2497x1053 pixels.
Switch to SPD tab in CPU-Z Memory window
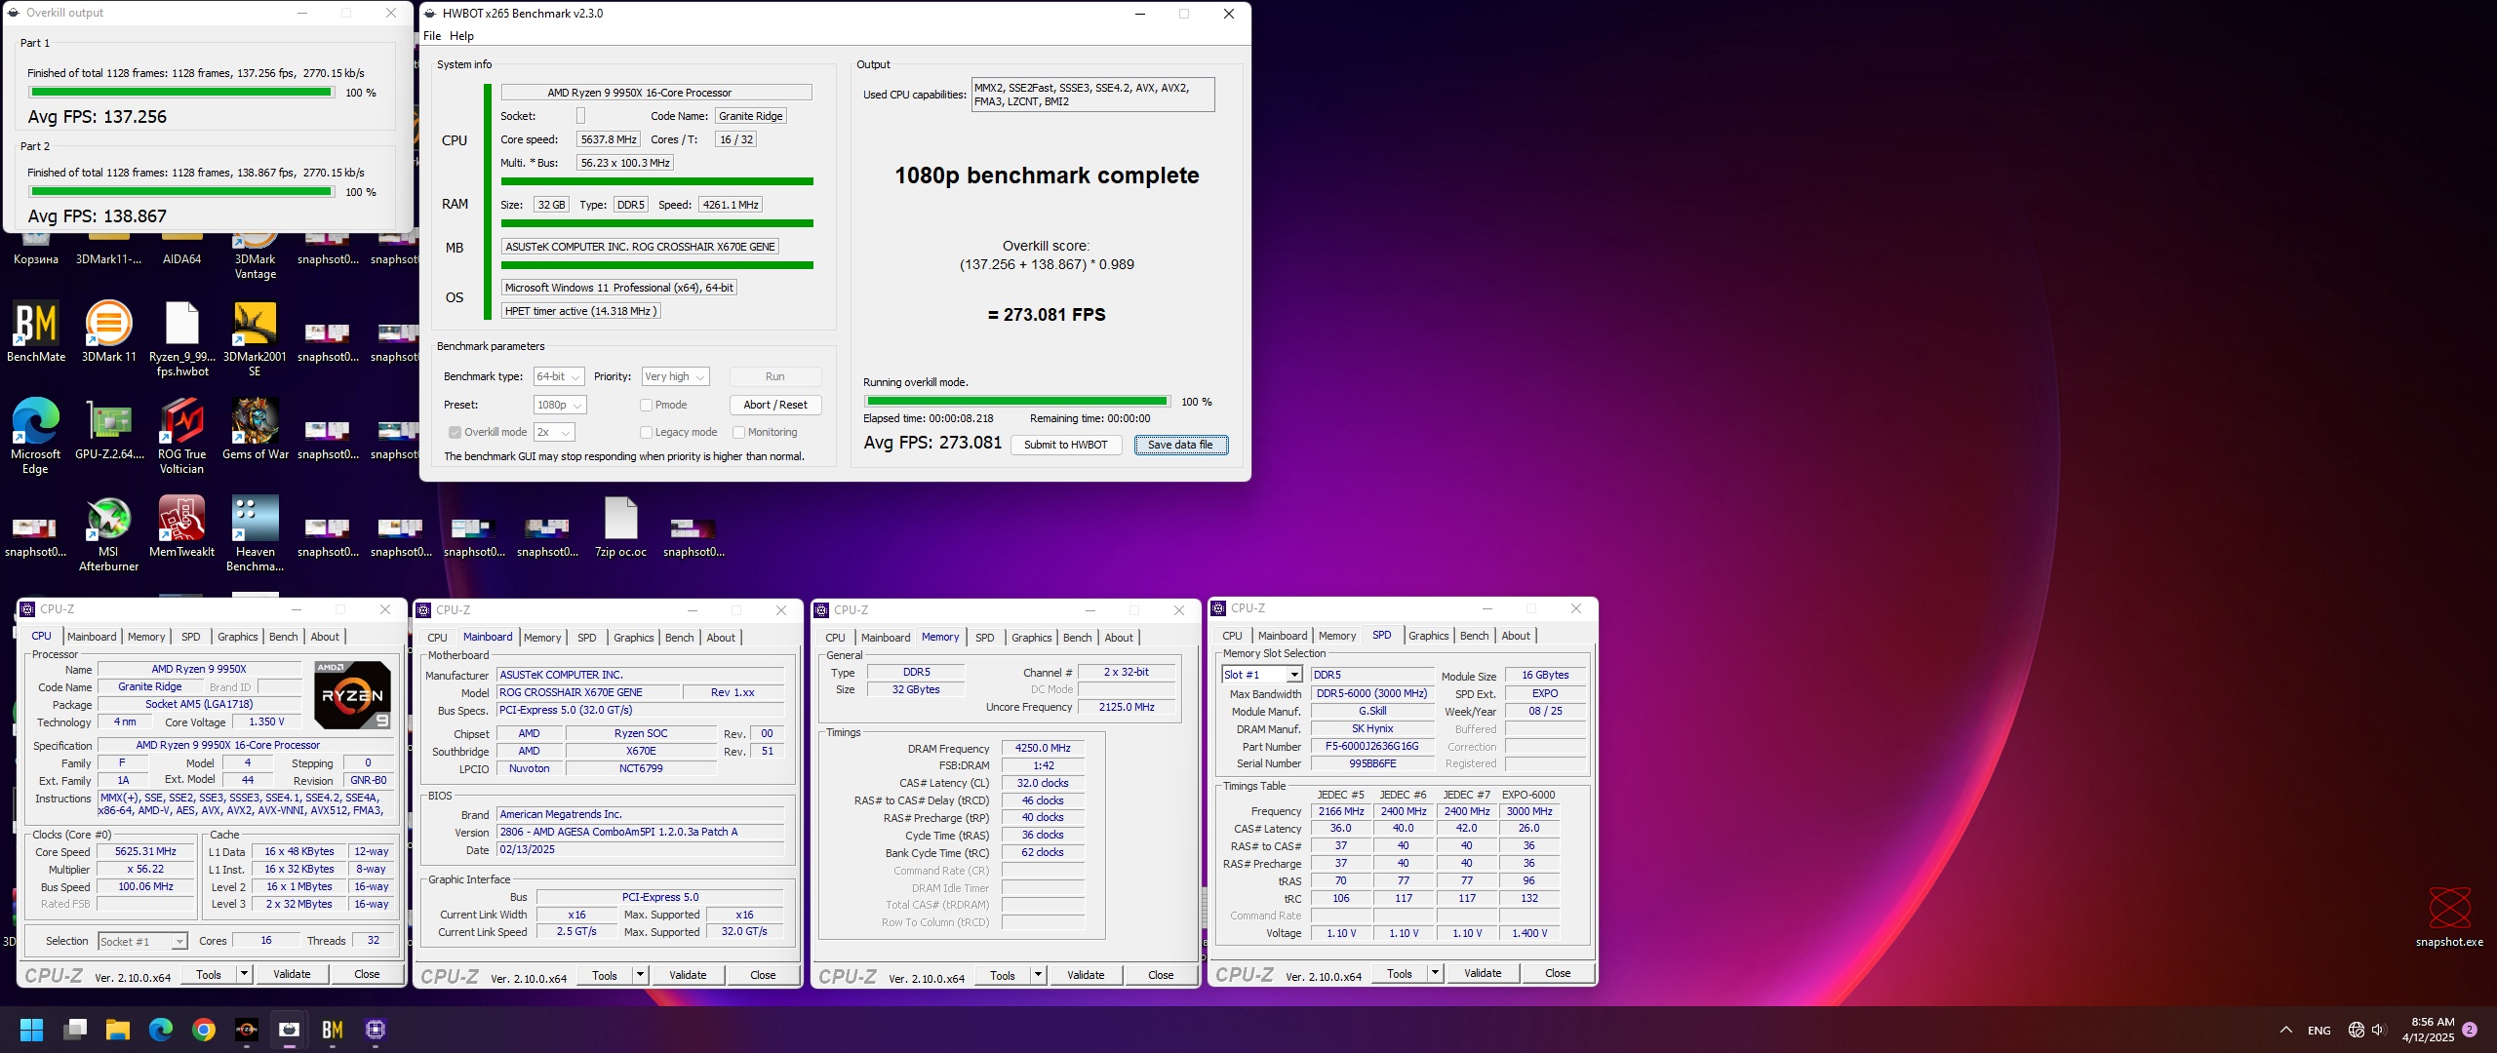(x=985, y=638)
